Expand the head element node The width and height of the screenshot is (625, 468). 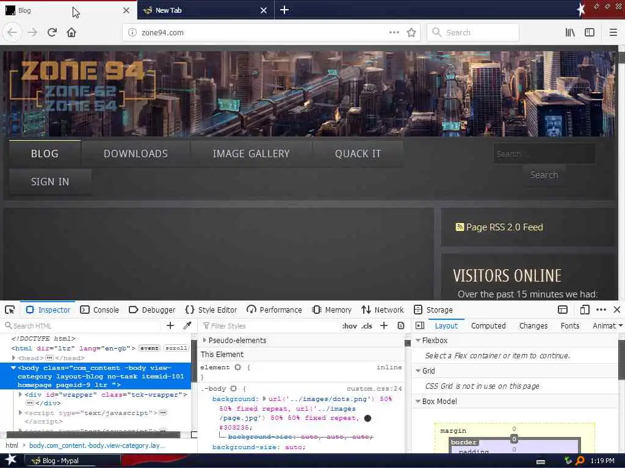13,358
